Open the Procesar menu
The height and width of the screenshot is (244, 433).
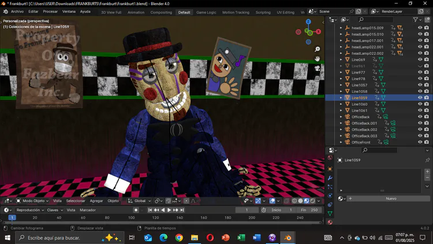click(x=50, y=12)
